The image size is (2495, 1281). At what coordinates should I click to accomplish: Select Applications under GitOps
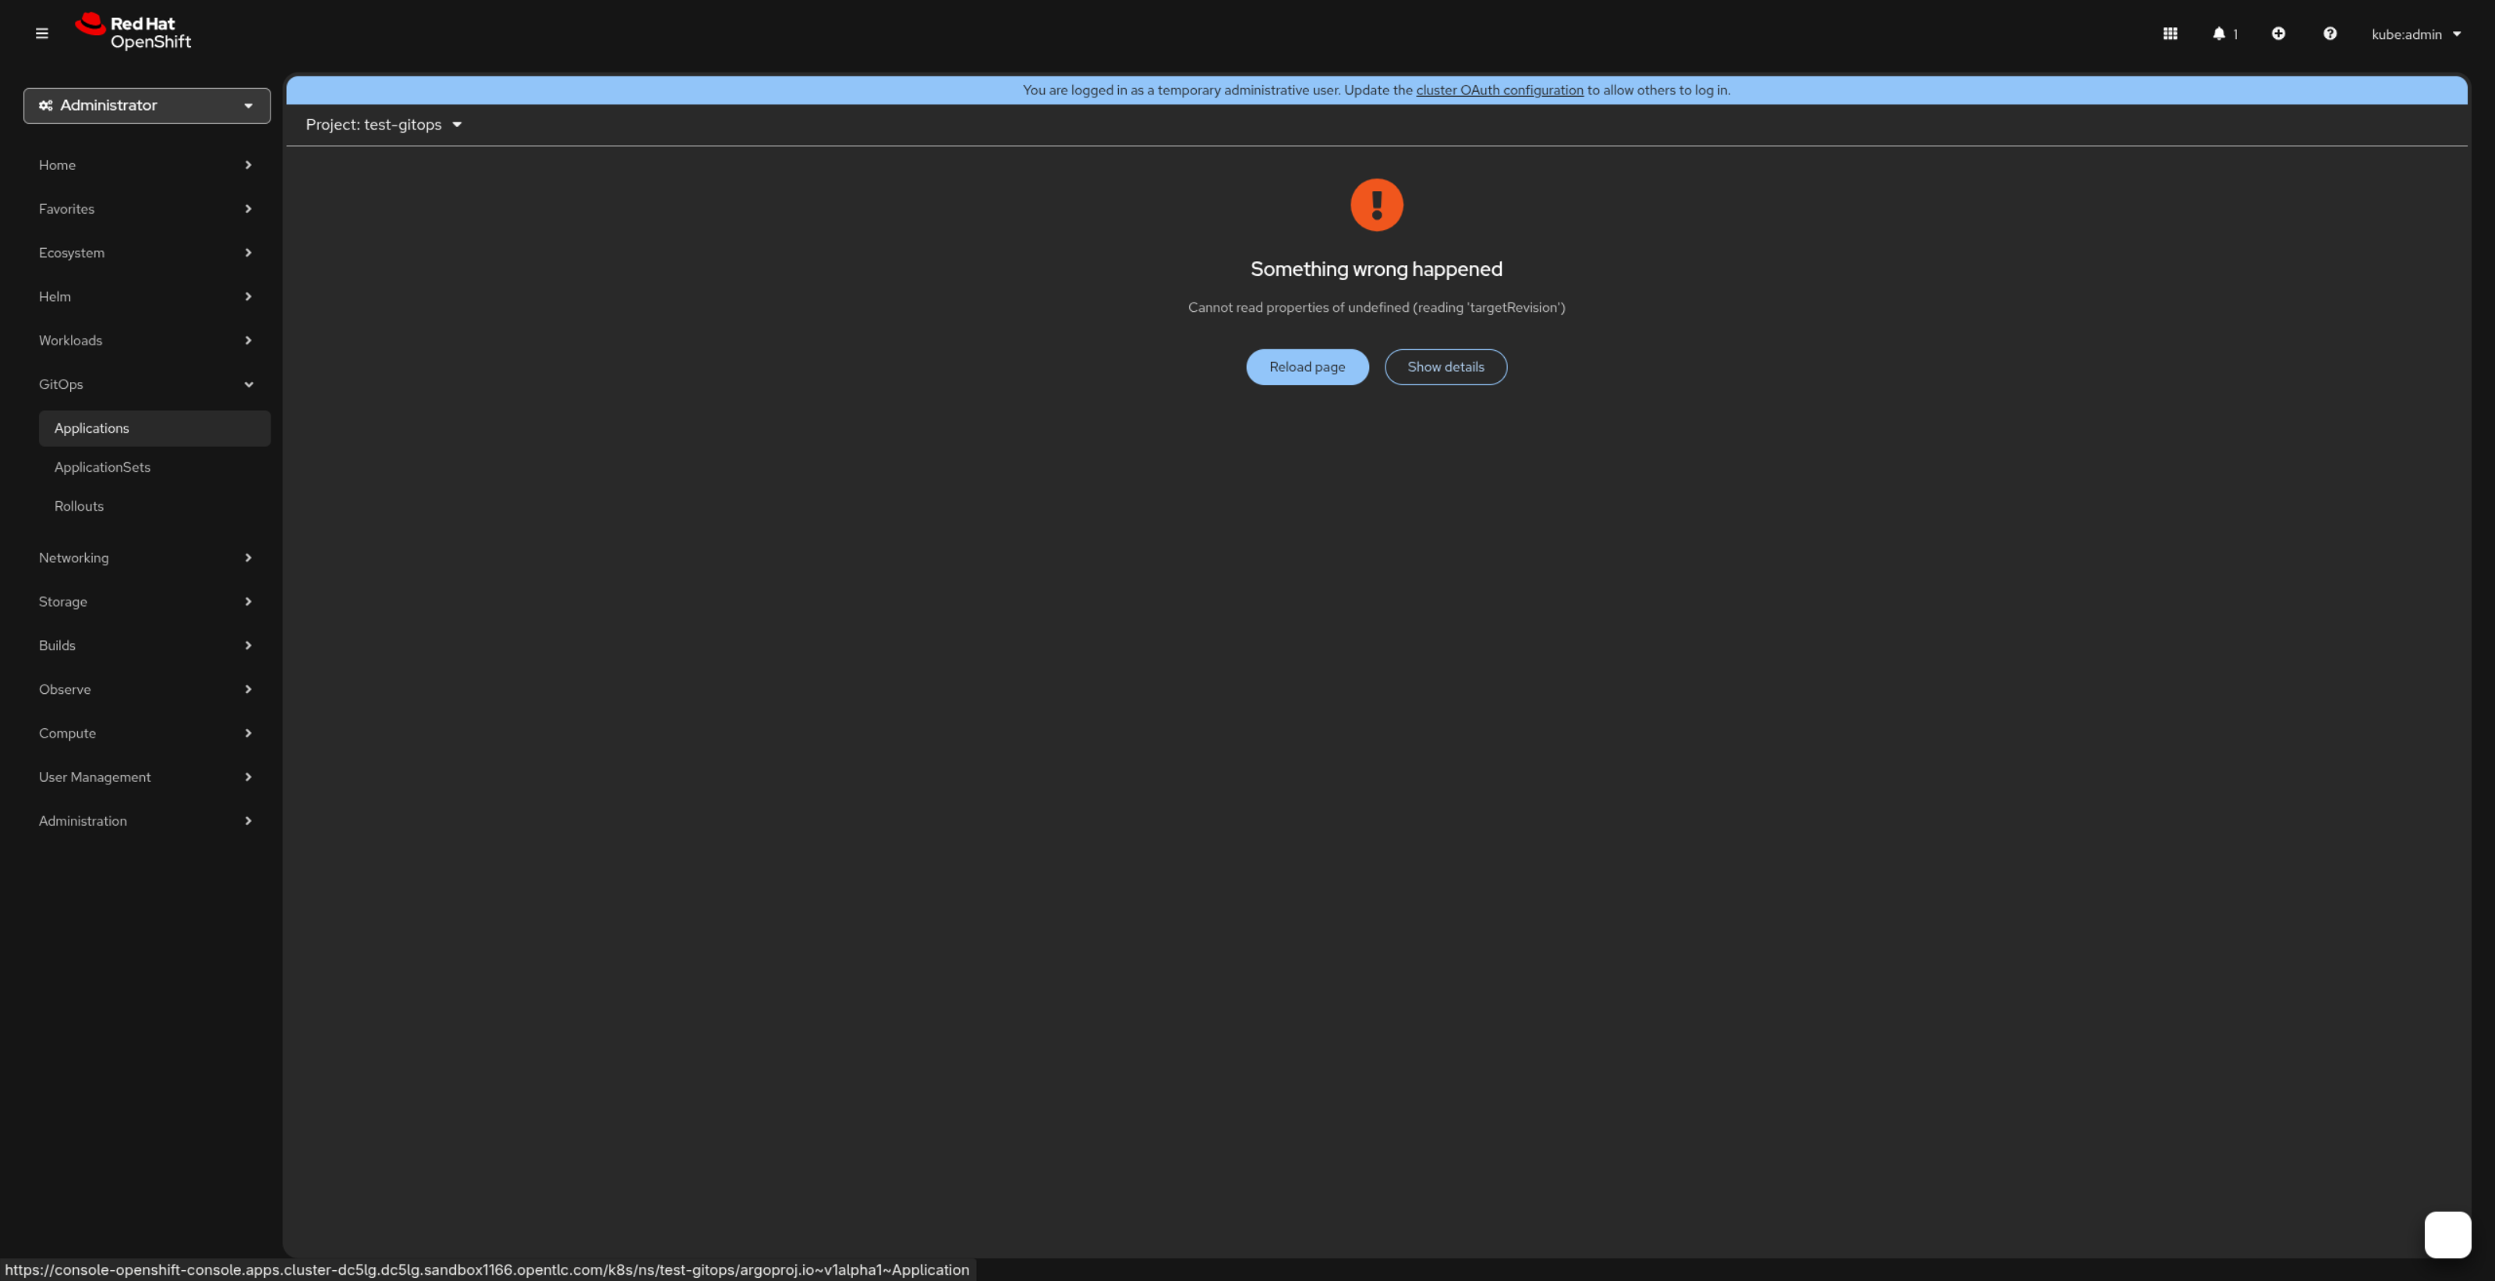tap(92, 428)
